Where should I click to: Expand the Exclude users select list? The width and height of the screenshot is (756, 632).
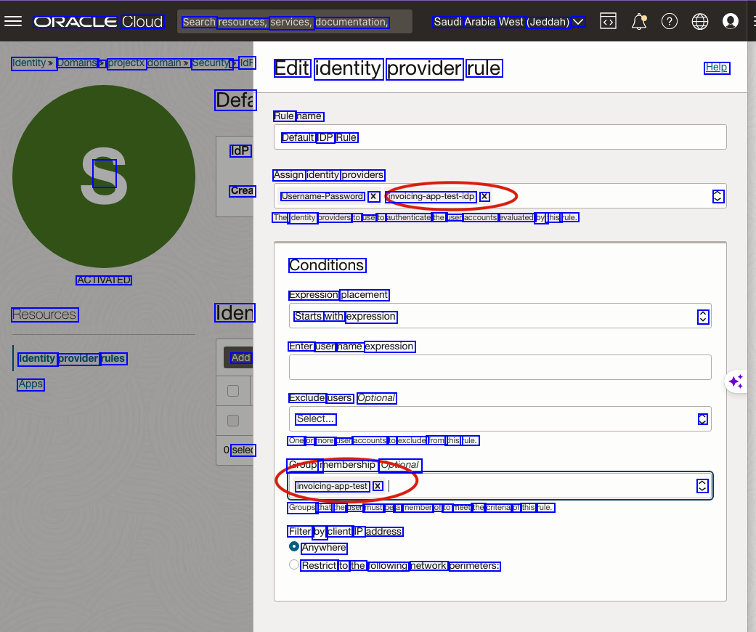click(500, 418)
